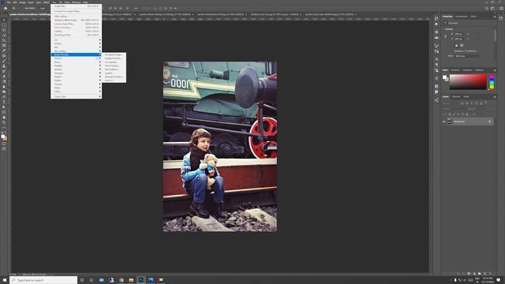The image size is (505, 284).
Task: Select the Blur tool
Action: click(4, 87)
